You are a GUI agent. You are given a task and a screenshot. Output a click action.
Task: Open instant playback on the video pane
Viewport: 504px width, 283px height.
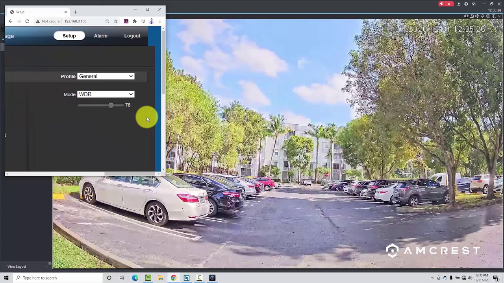click(488, 16)
